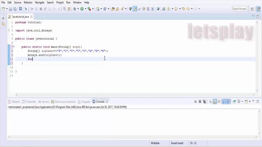
Task: Click the console Terminate square icon
Action: 195,102
